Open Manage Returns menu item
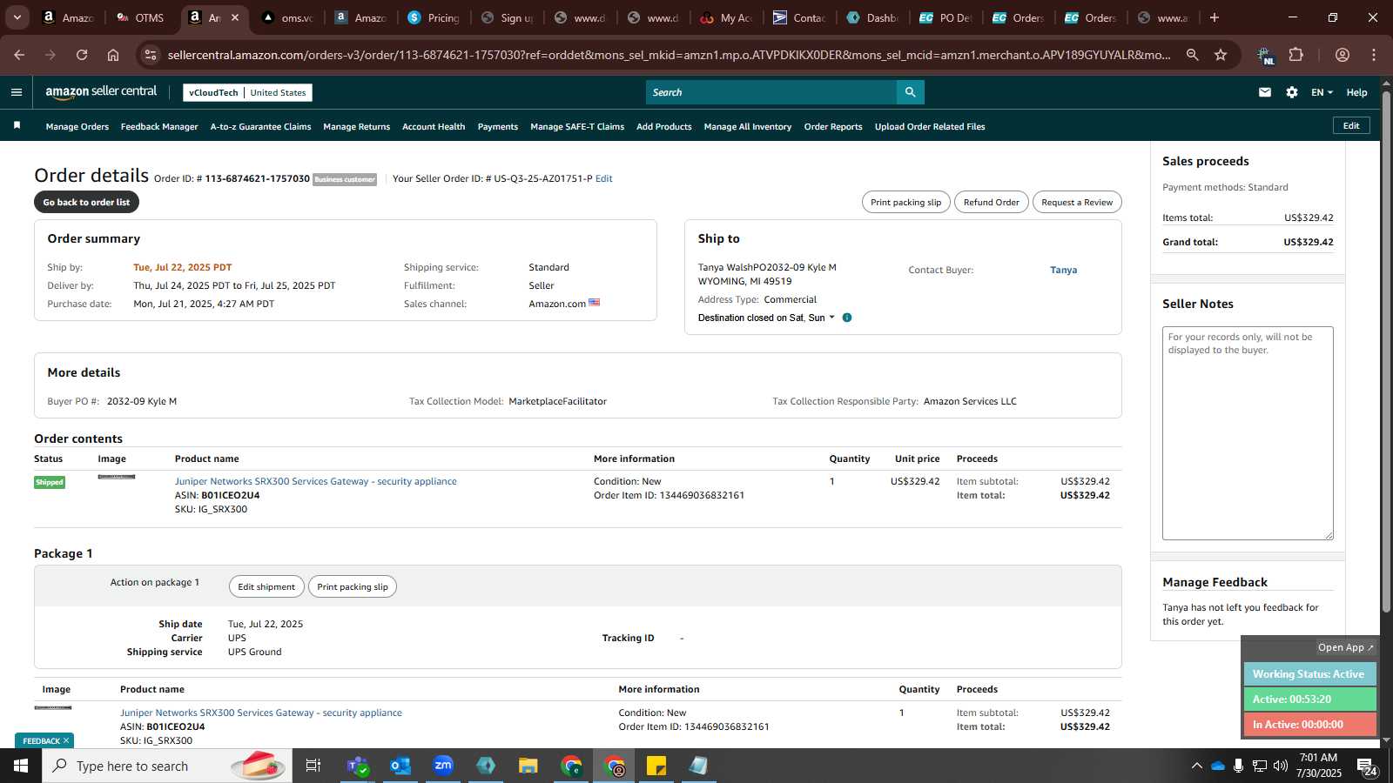 pos(356,127)
